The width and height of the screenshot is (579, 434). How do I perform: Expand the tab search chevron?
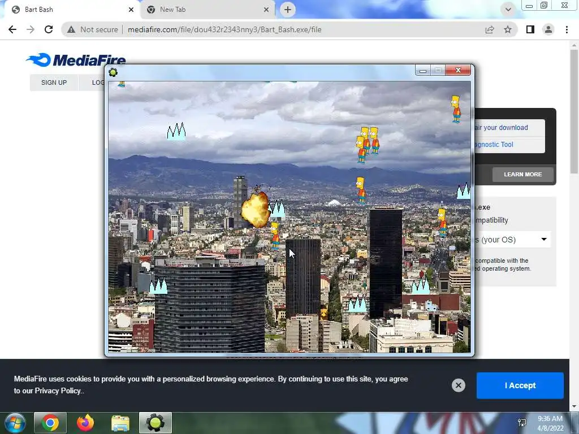pos(508,10)
